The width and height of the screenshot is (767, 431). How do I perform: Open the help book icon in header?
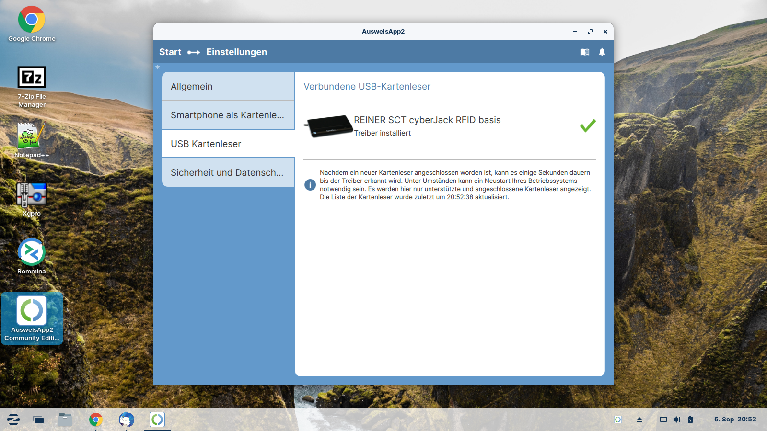click(x=584, y=52)
